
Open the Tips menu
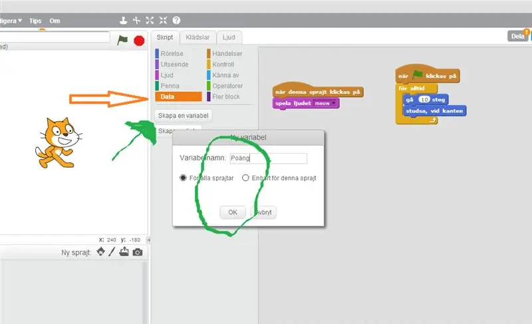35,21
